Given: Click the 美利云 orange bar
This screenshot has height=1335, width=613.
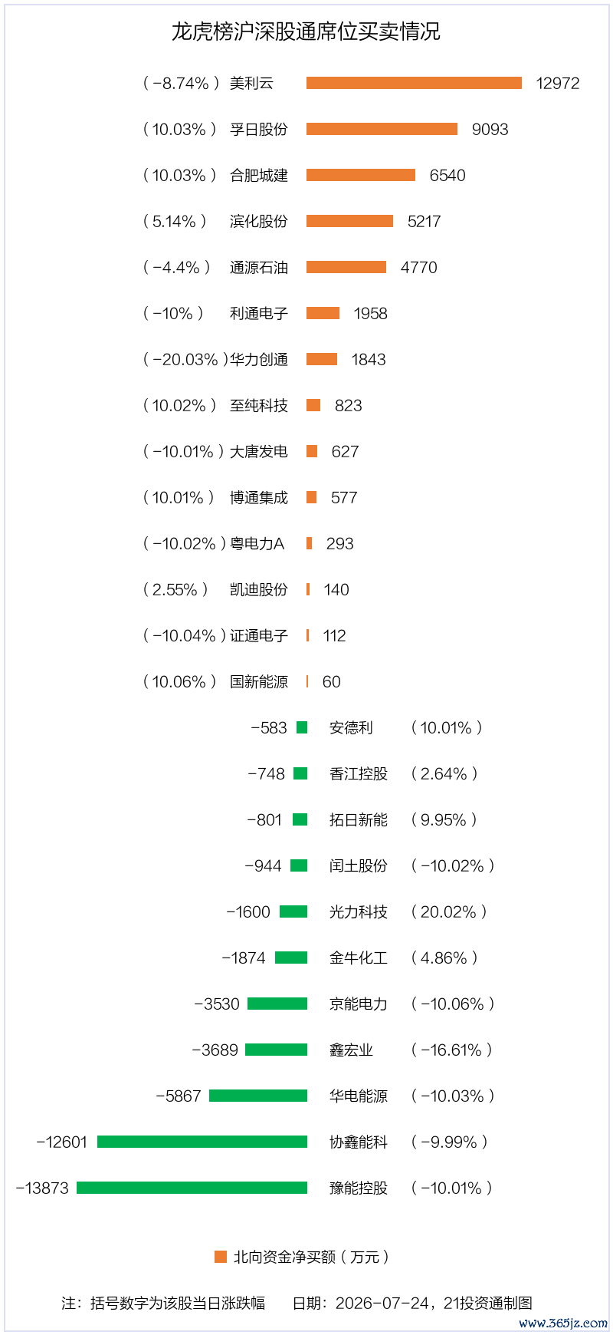Looking at the screenshot, I should click(x=414, y=83).
